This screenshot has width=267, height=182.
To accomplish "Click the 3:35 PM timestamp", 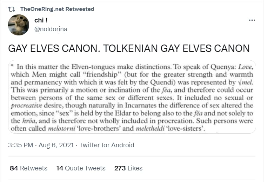I will click(20, 145).
